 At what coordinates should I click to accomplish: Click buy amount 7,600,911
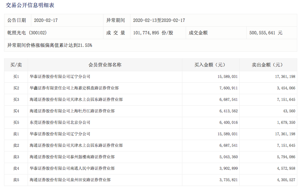pyautogui.click(x=229, y=88)
